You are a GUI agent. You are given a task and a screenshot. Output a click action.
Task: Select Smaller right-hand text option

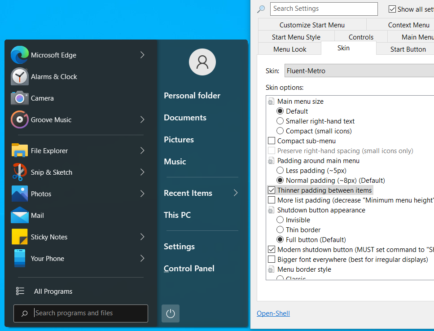(280, 121)
